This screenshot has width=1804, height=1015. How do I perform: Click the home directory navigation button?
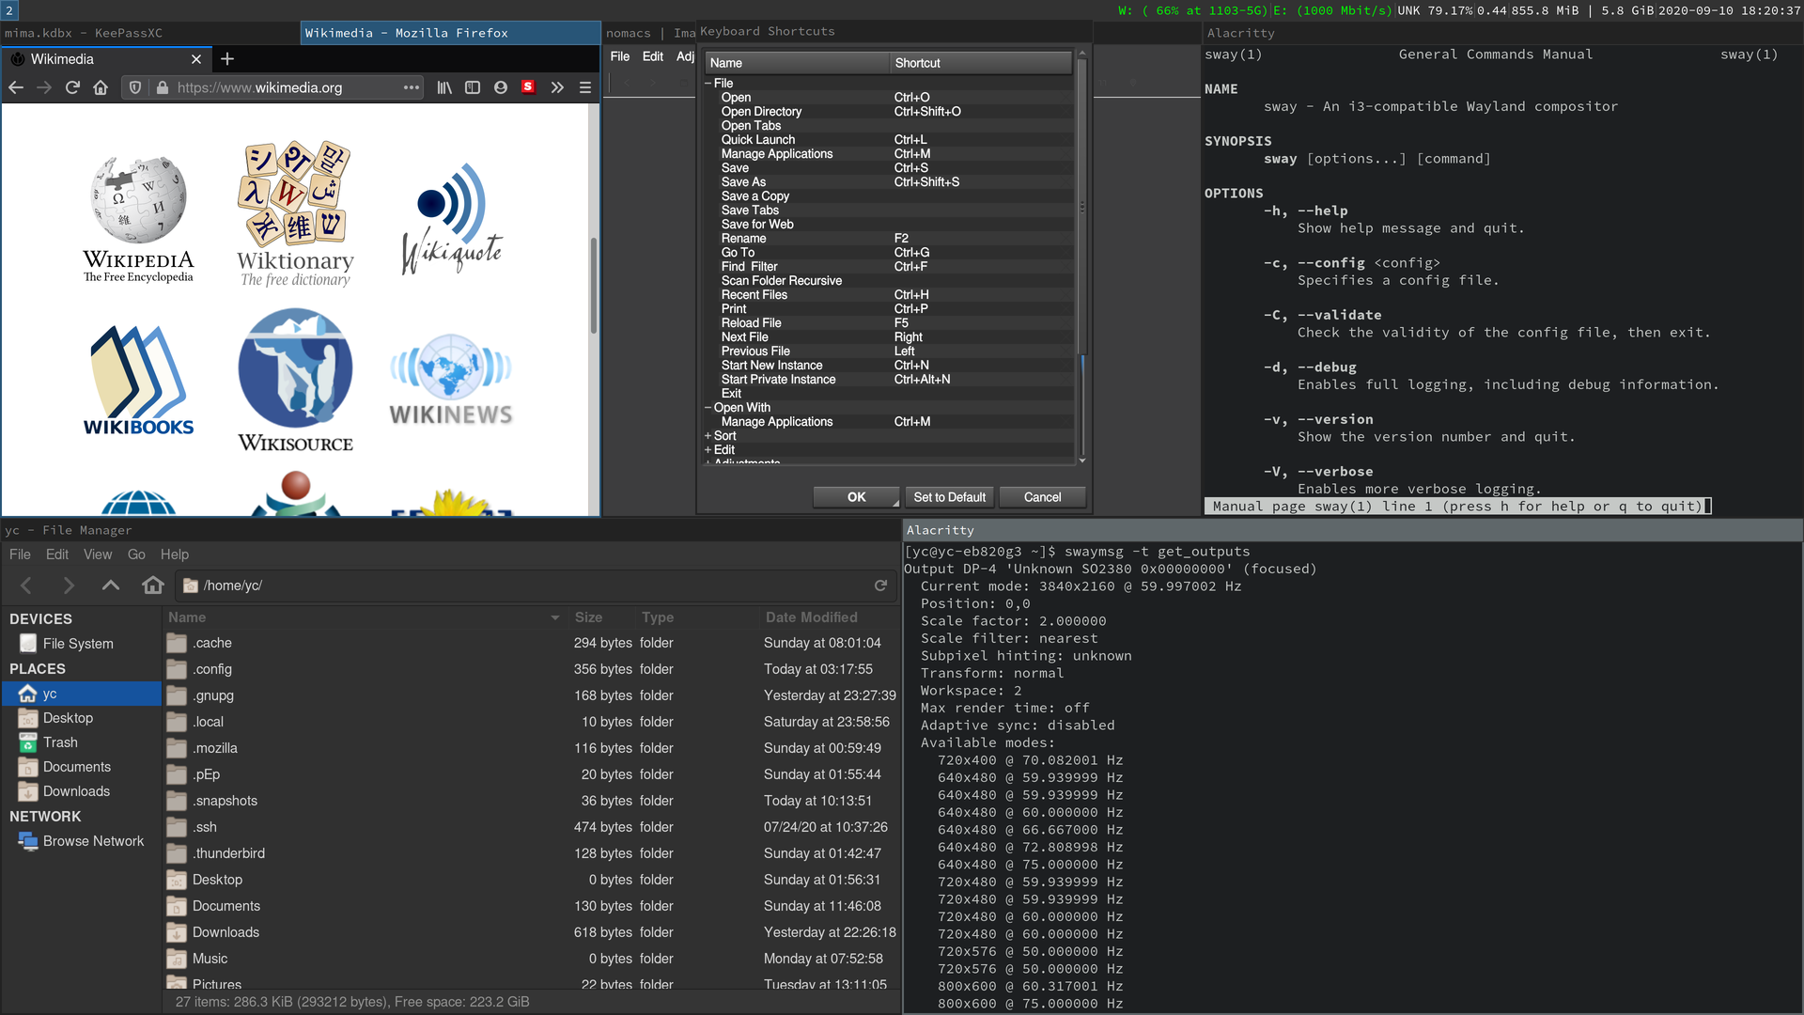(x=152, y=585)
